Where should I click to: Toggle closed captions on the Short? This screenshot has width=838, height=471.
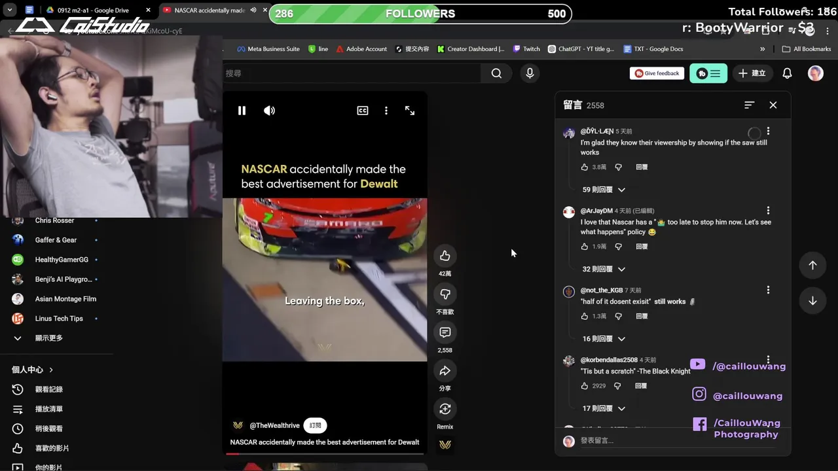coord(362,111)
